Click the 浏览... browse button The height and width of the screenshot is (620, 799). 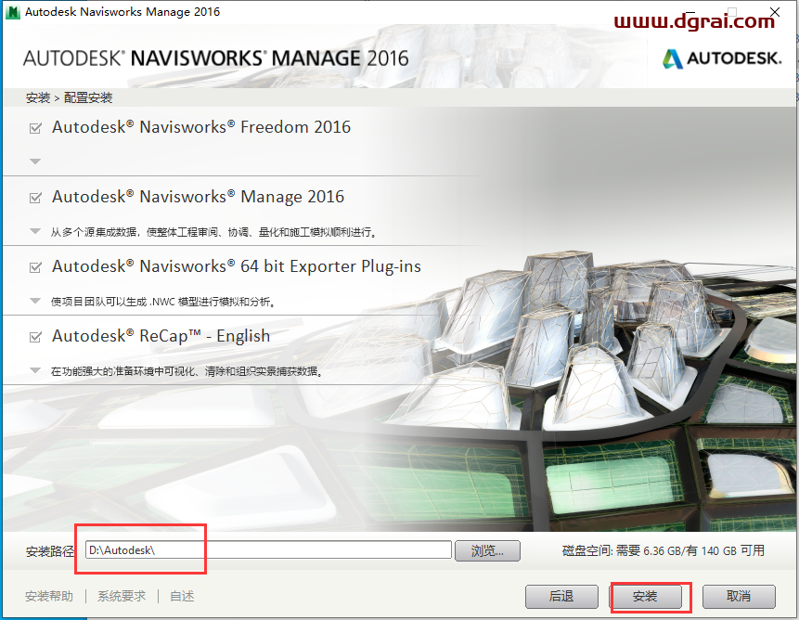tap(487, 550)
